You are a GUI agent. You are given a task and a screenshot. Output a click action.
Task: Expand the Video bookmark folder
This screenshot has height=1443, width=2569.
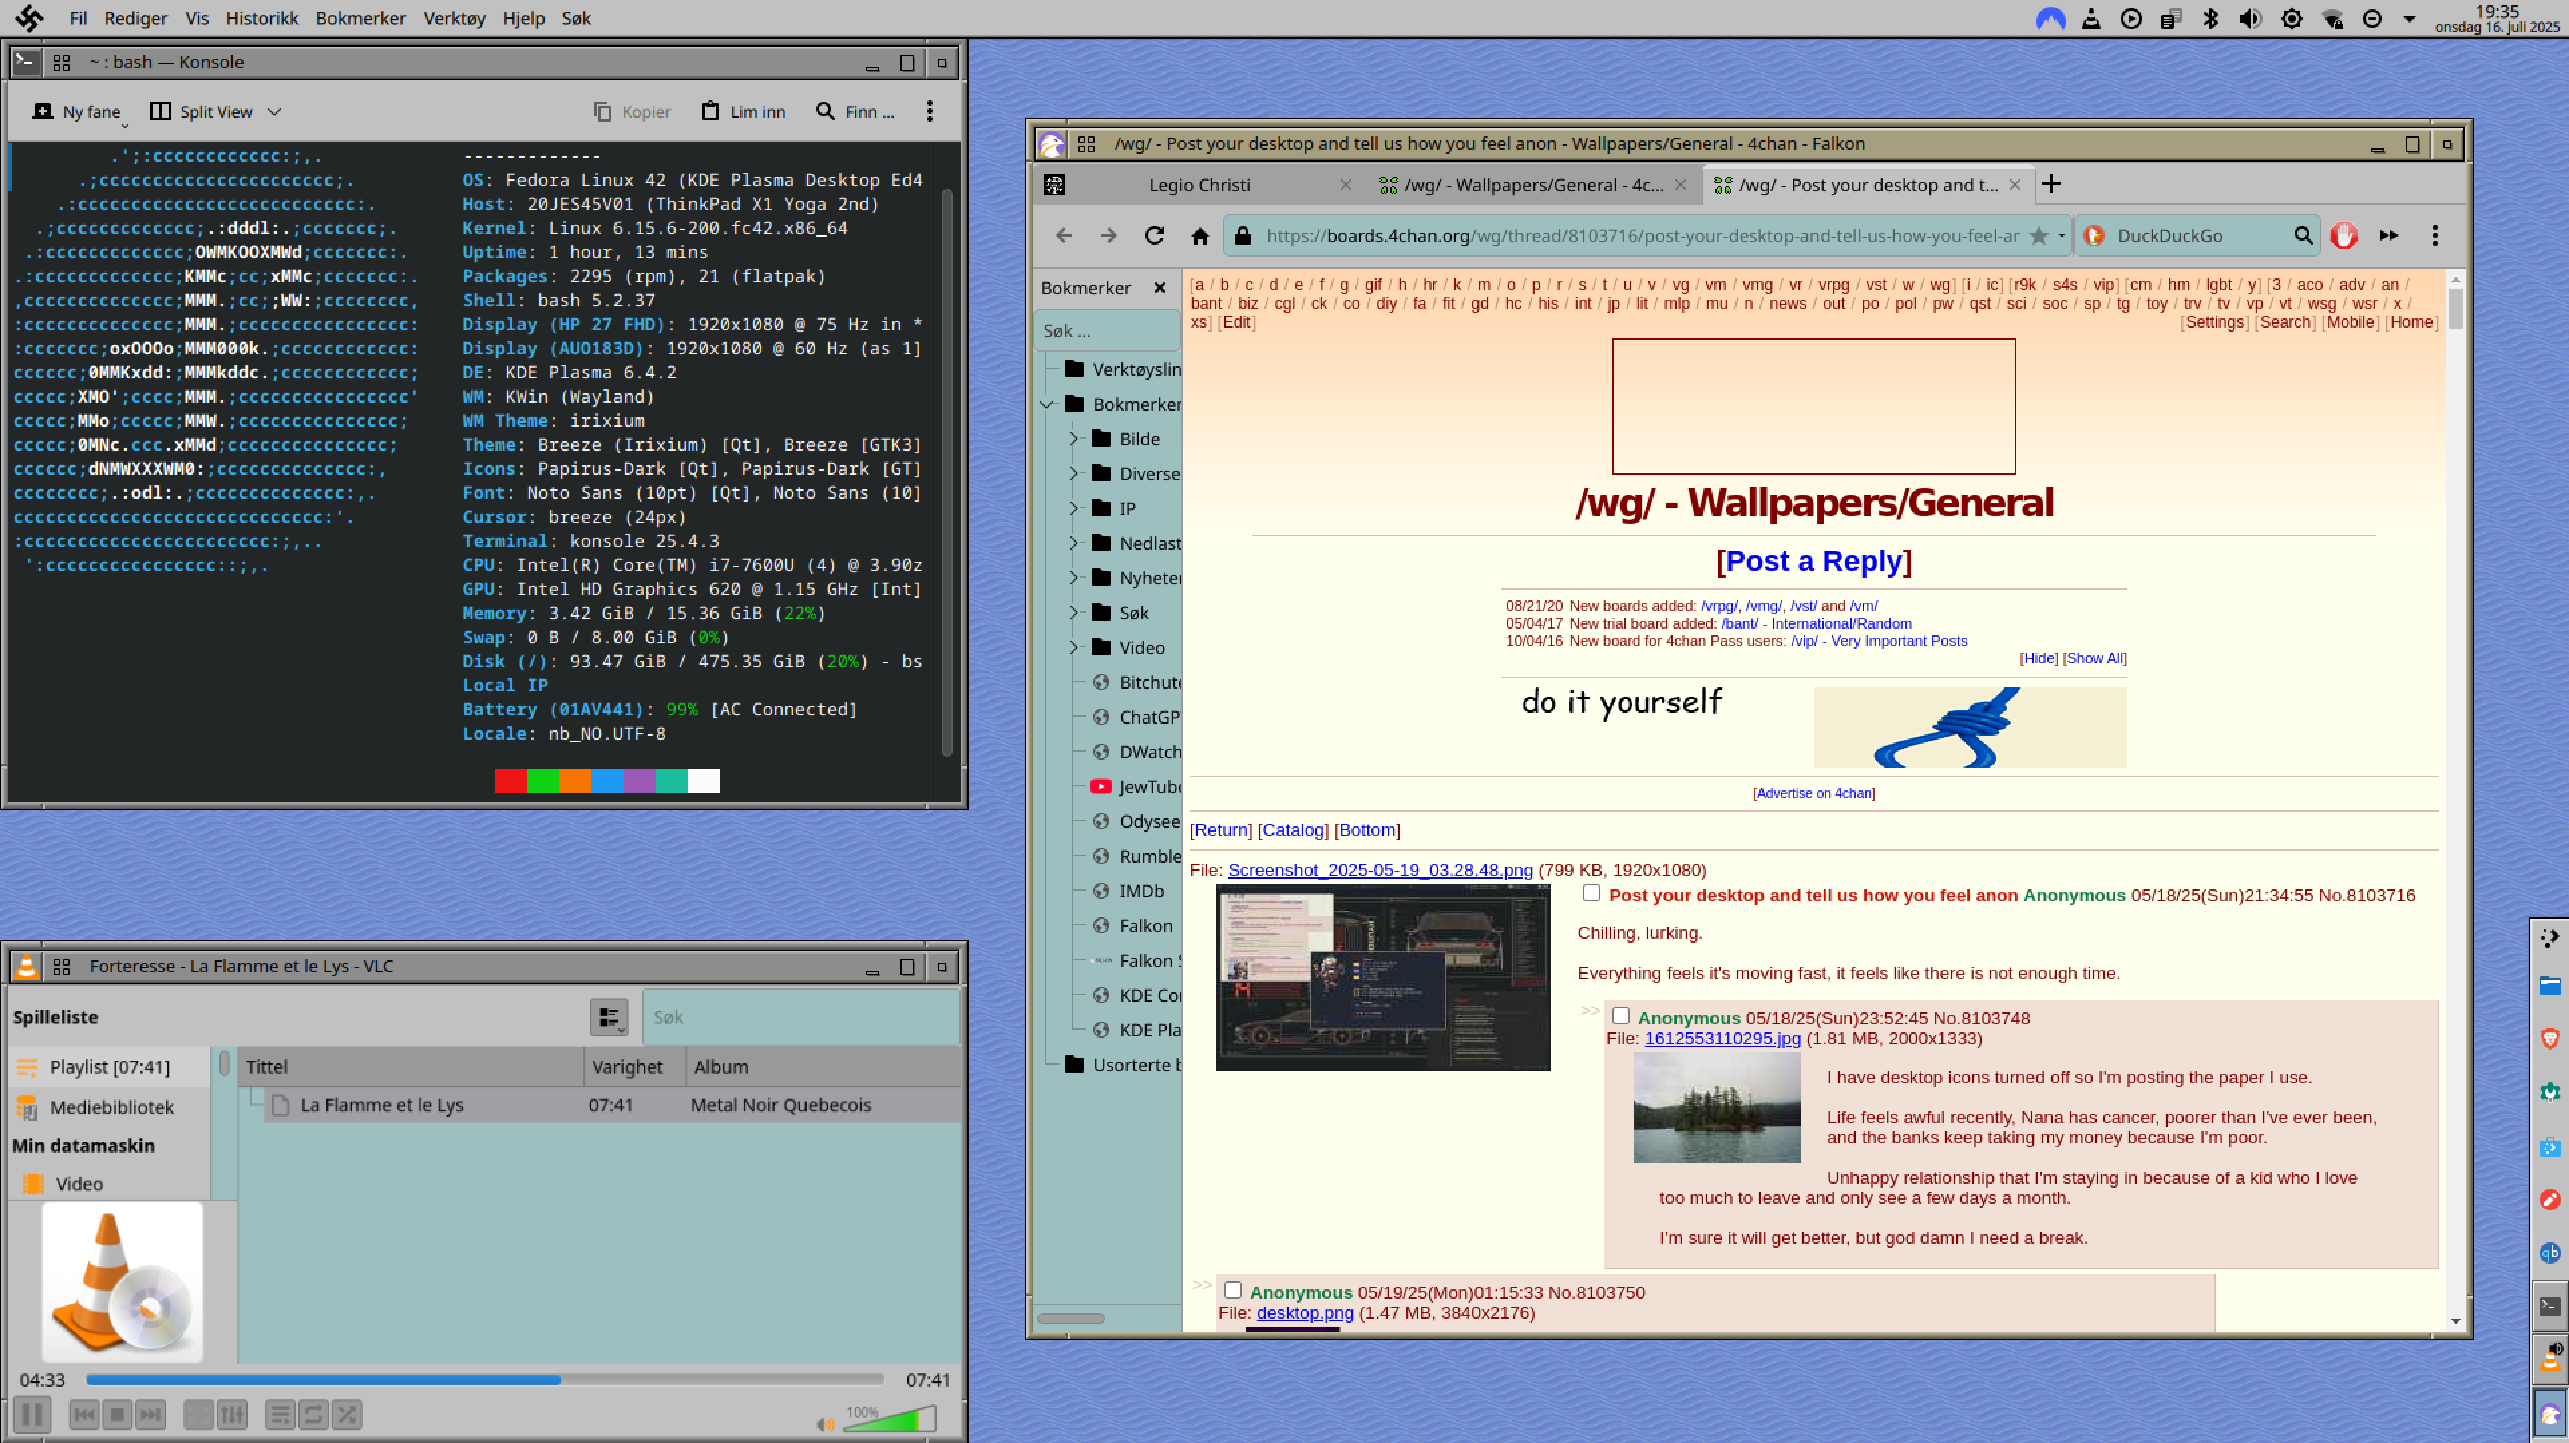pos(1074,648)
